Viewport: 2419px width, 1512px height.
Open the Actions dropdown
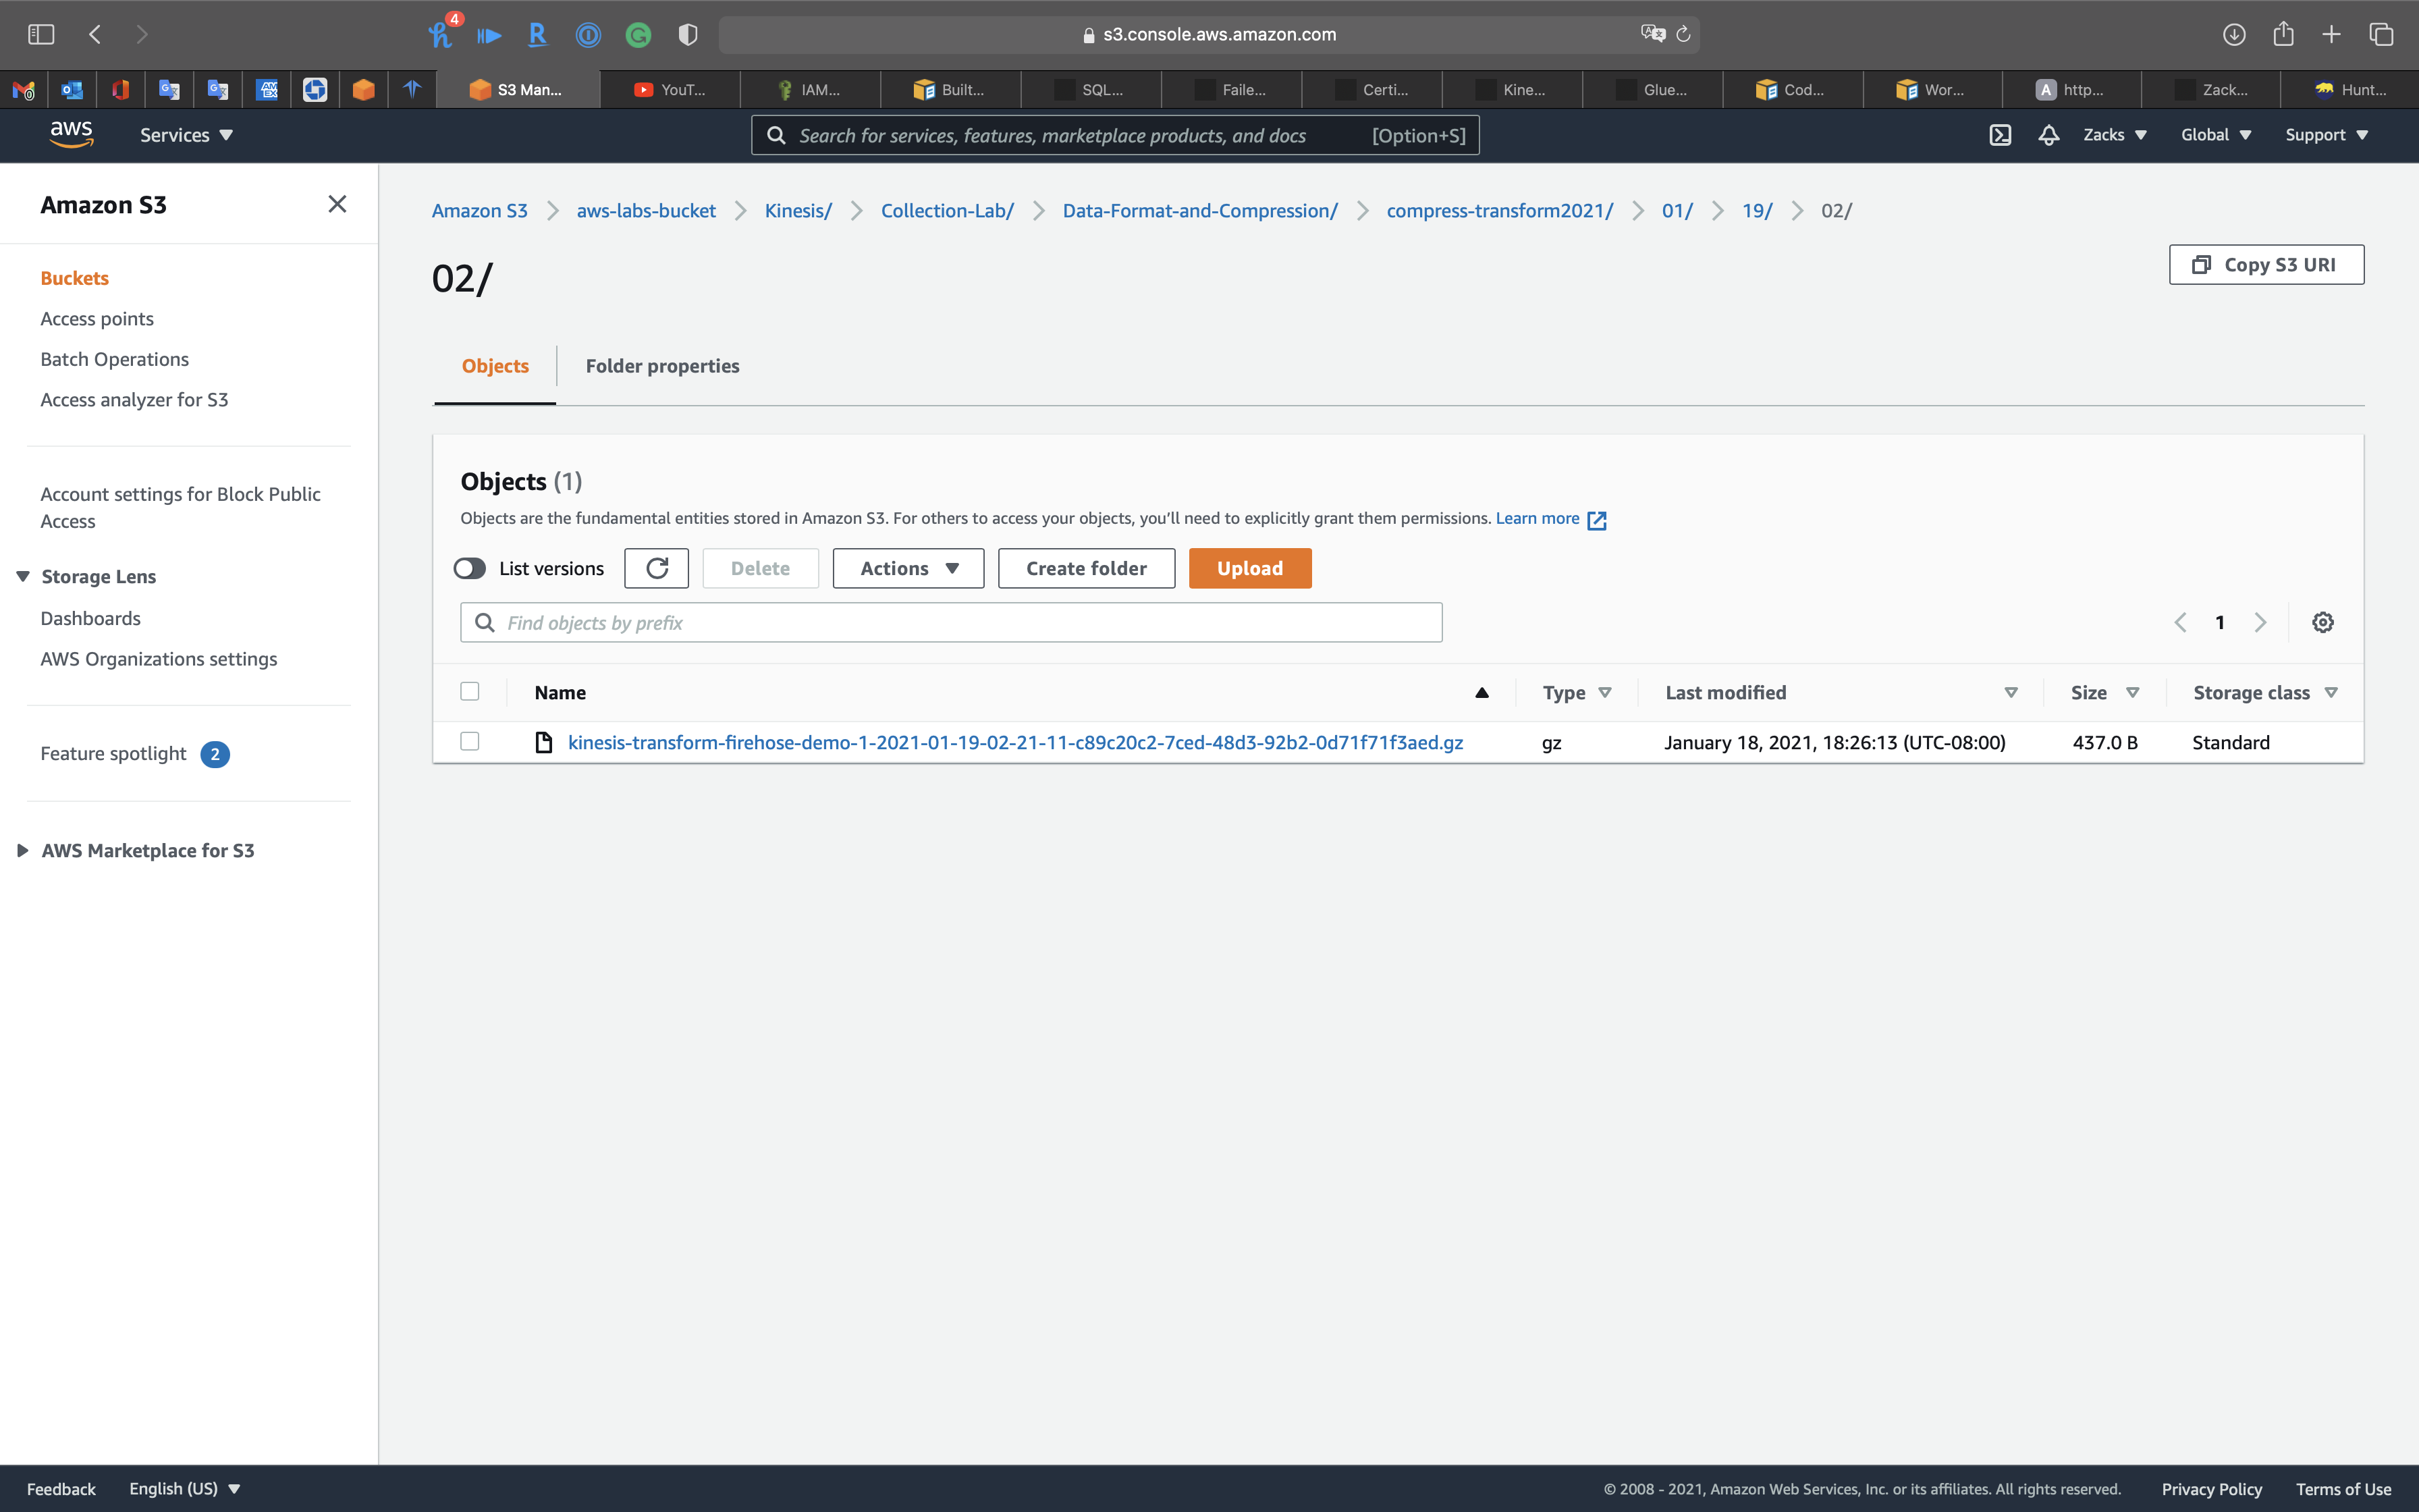click(908, 568)
